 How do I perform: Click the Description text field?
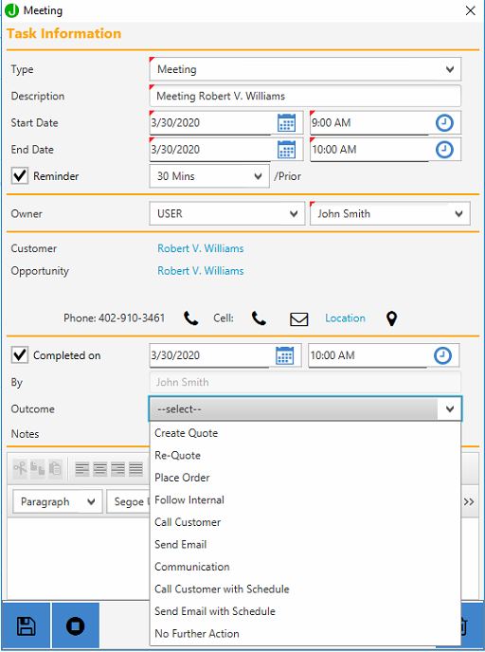[305, 96]
